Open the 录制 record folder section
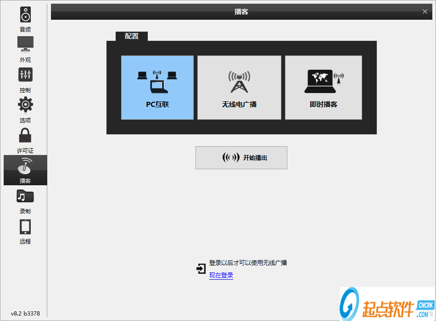Viewport: 436px width, 321px height. (25, 201)
